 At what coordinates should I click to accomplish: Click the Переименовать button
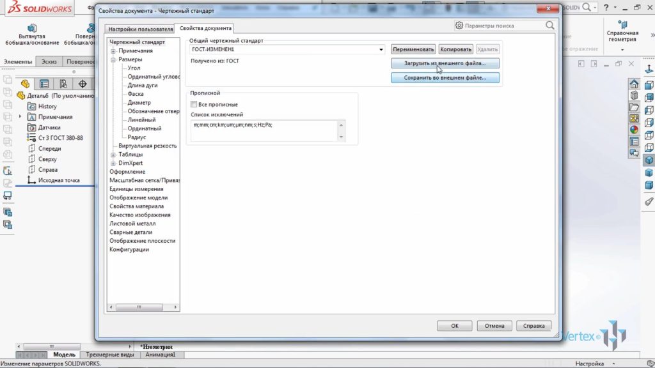[413, 49]
